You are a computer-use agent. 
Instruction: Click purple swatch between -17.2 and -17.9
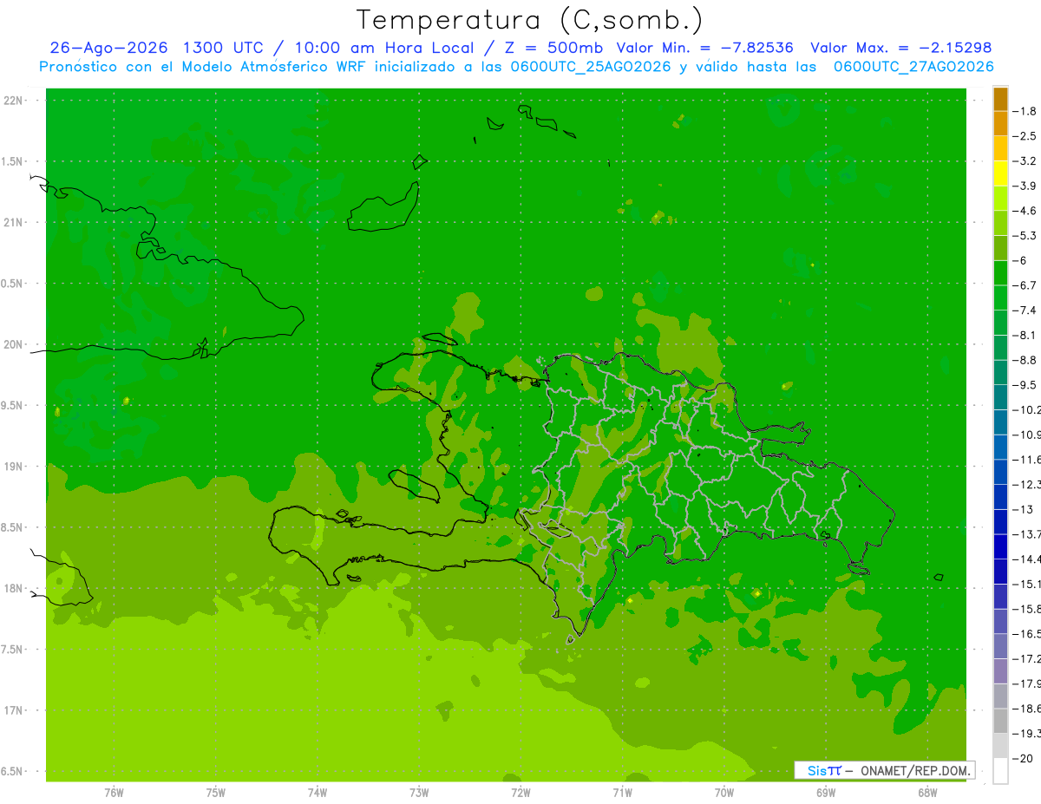coord(1000,670)
